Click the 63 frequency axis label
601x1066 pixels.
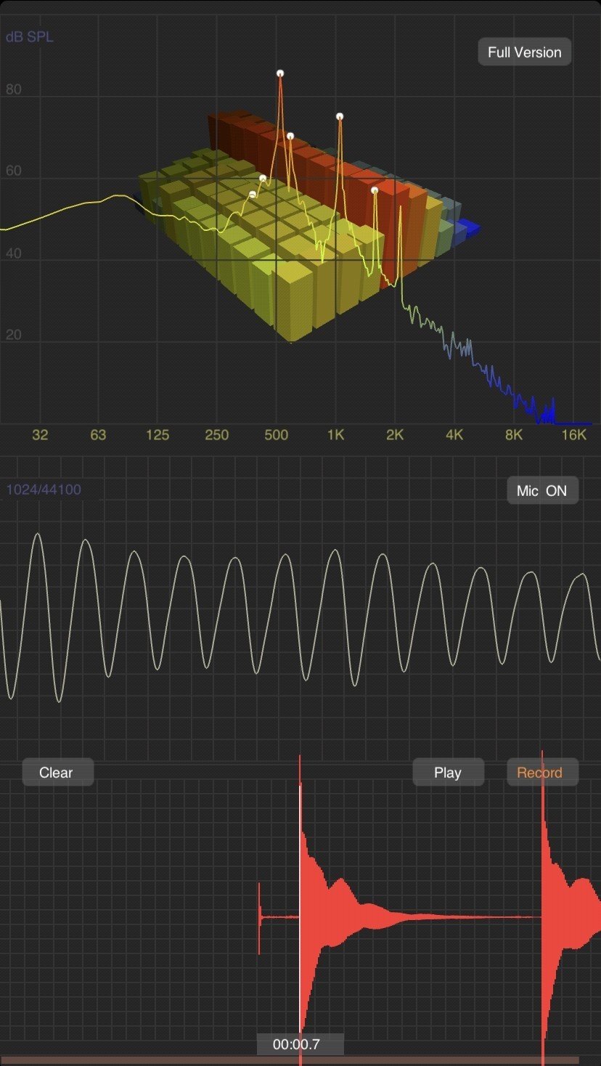coord(98,435)
